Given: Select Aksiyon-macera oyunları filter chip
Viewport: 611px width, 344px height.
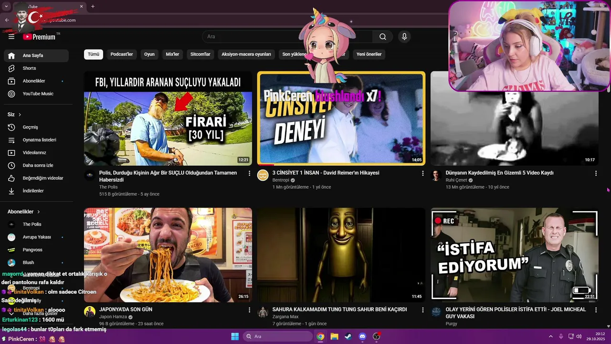Looking at the screenshot, I should [x=246, y=54].
